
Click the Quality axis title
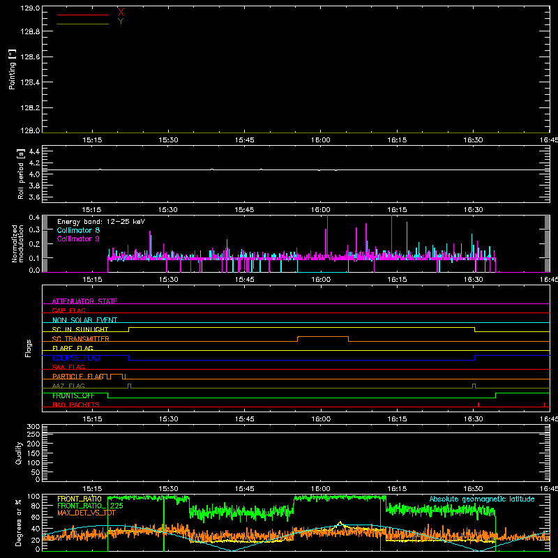[19, 453]
